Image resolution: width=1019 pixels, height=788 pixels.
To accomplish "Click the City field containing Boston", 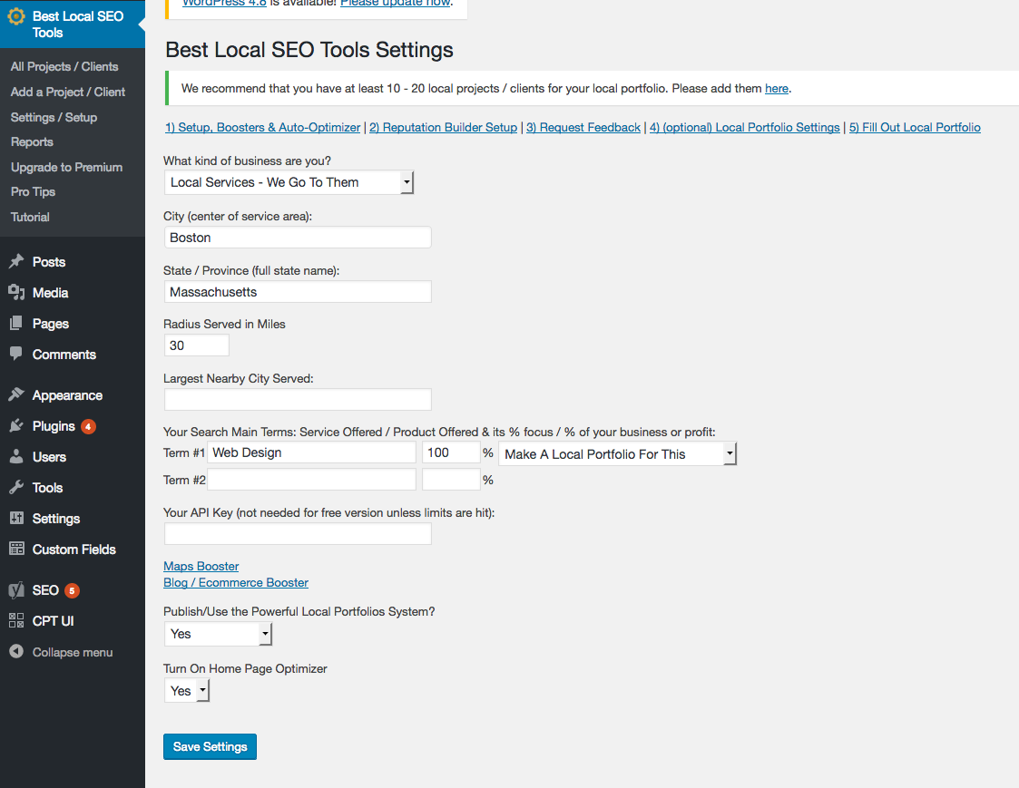I will (x=298, y=237).
